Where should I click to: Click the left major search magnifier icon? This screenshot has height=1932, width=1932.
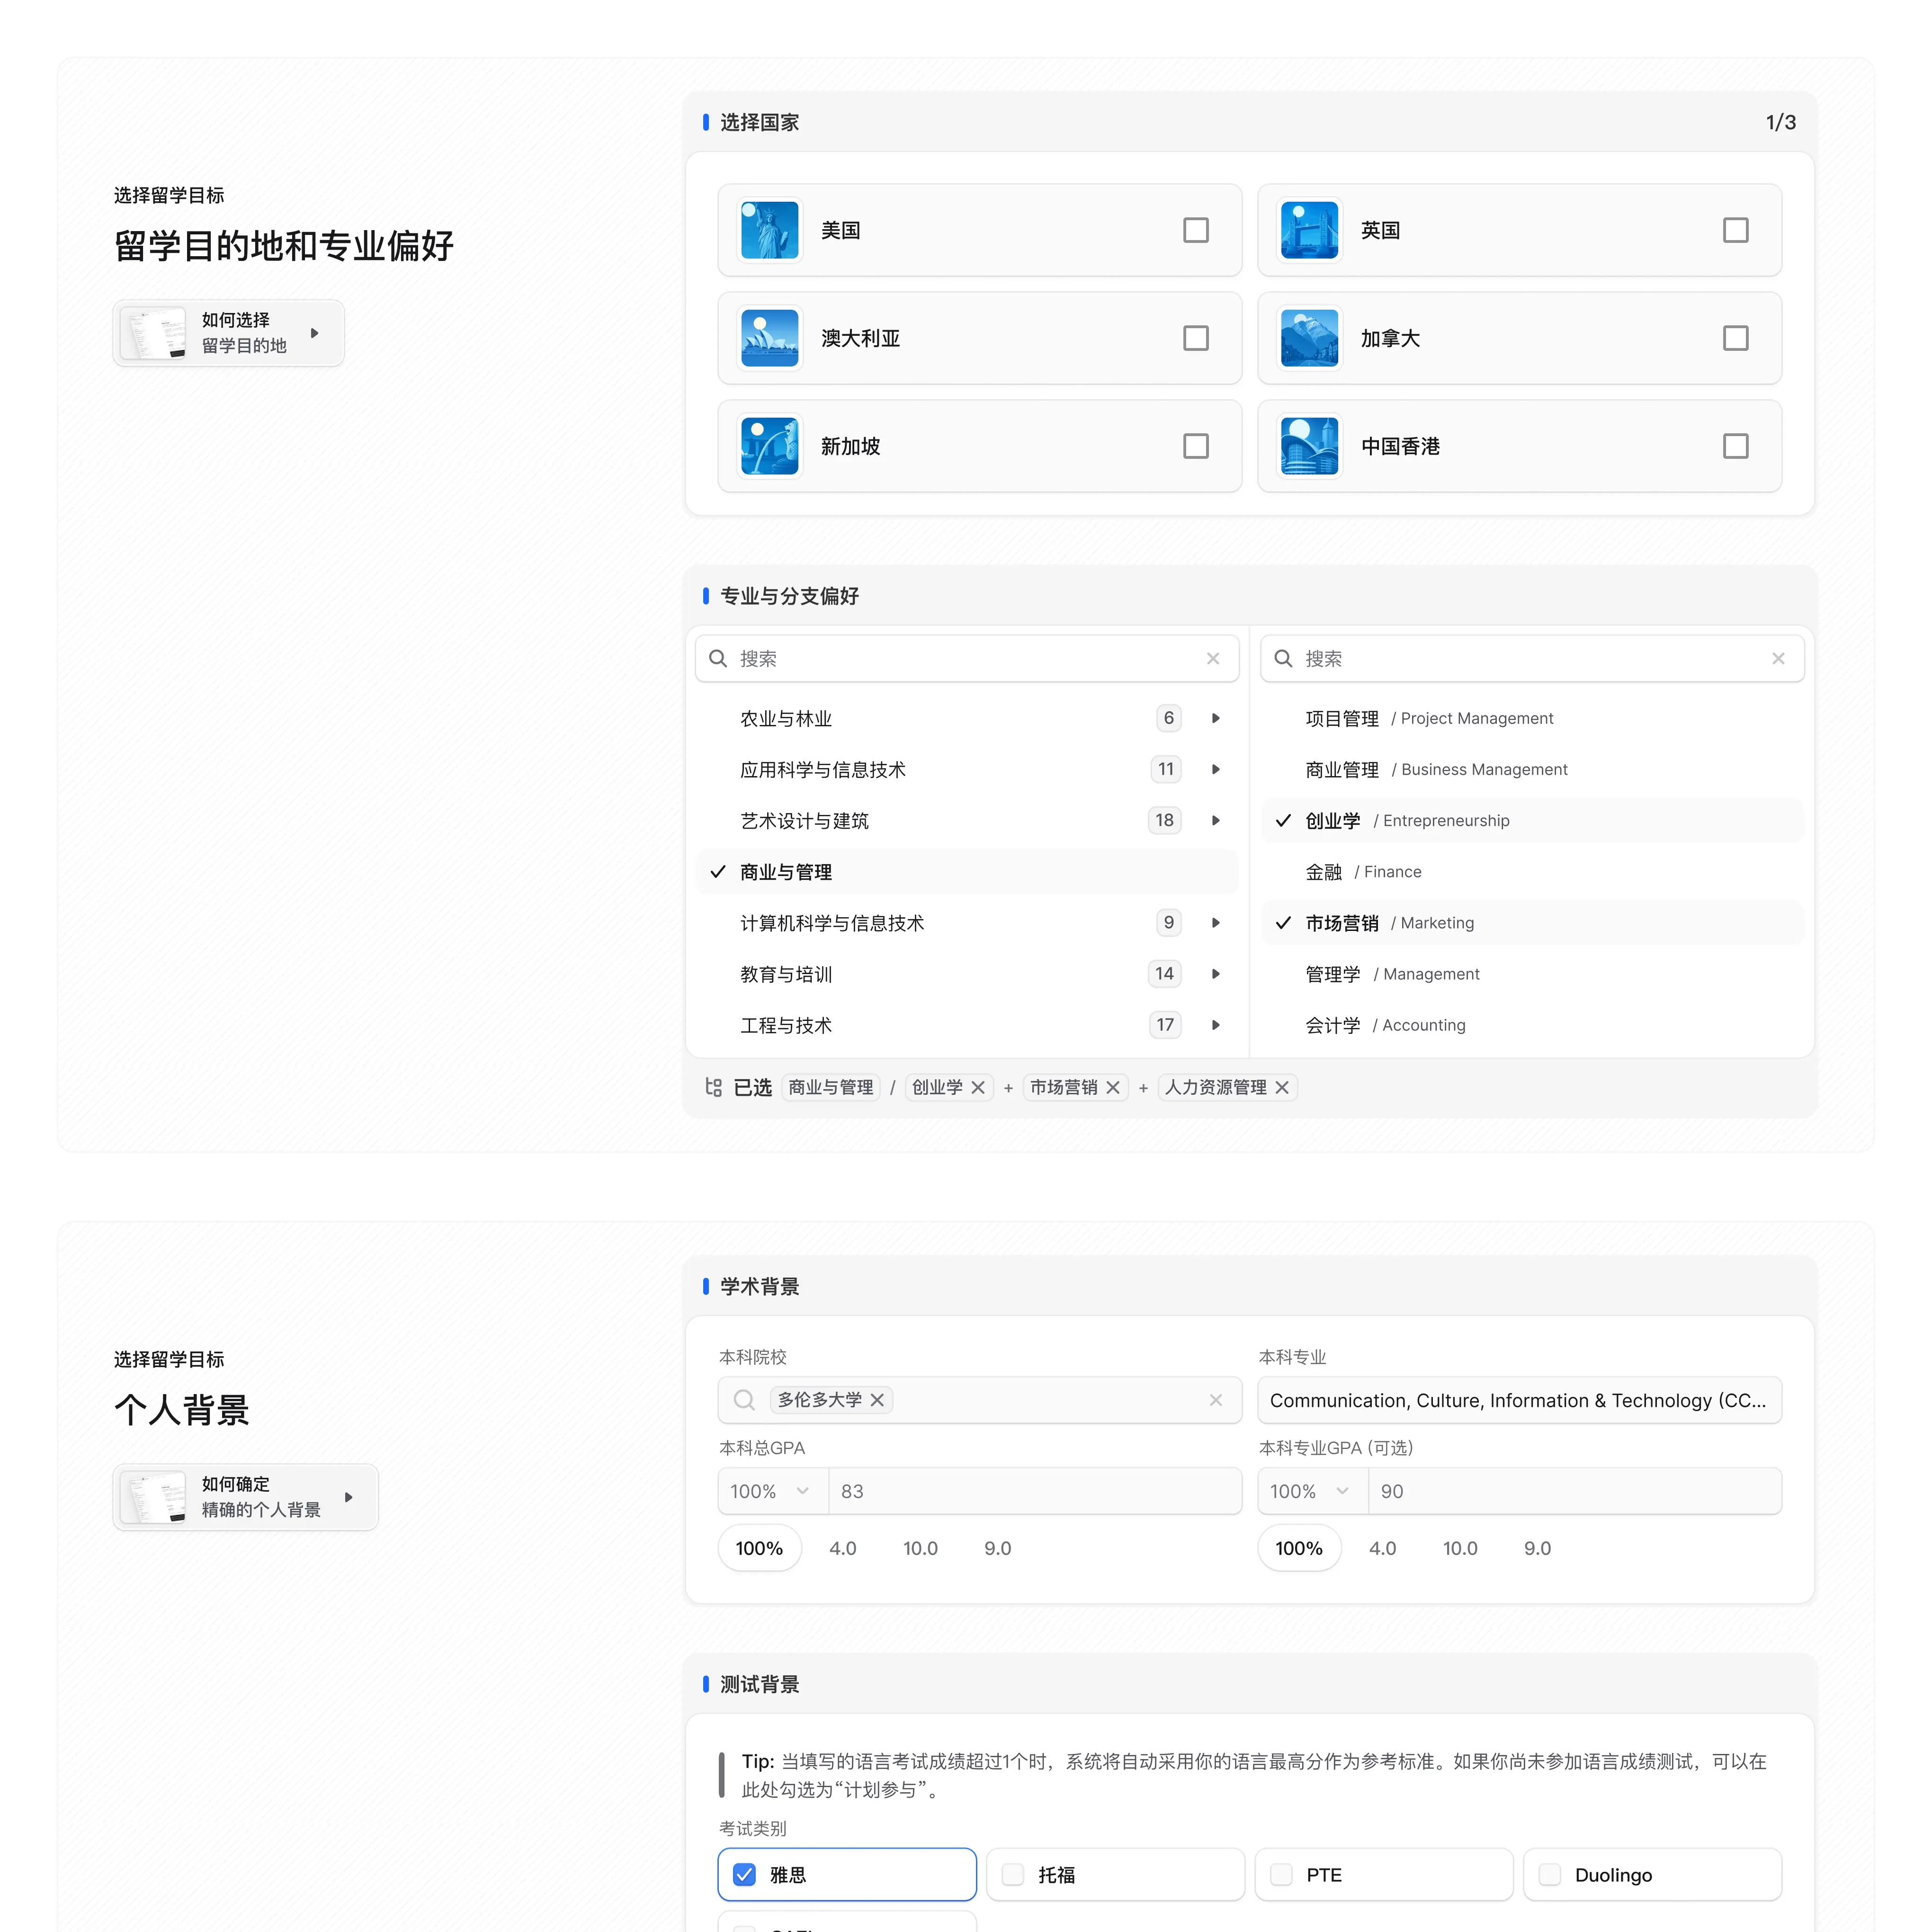tap(718, 658)
